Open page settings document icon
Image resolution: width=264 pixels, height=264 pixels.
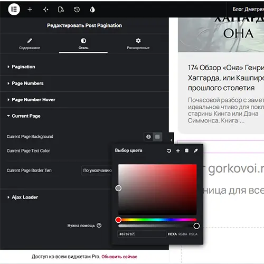coord(61,10)
